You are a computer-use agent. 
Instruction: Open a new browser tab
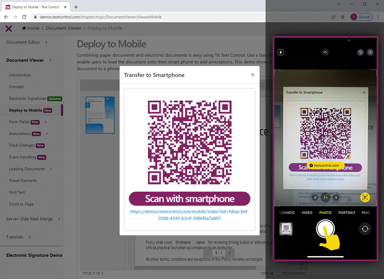coord(76,7)
